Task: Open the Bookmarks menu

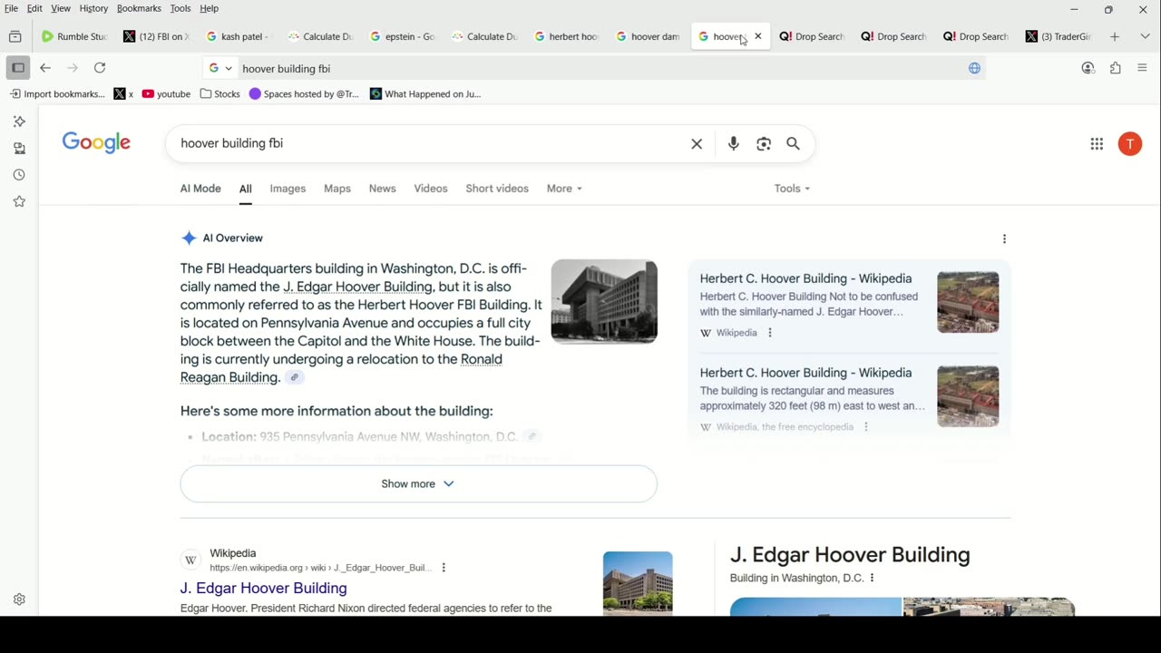Action: tap(139, 8)
